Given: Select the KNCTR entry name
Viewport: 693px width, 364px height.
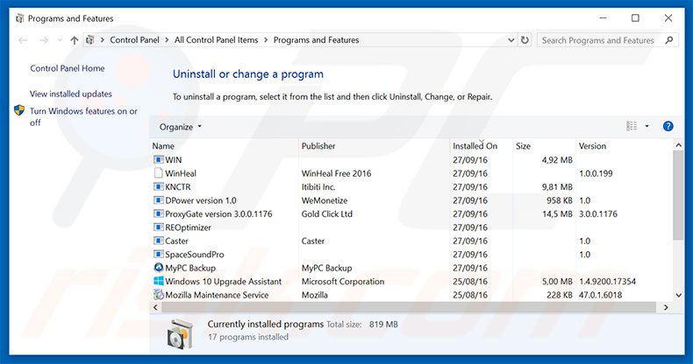Looking at the screenshot, I should (x=178, y=187).
